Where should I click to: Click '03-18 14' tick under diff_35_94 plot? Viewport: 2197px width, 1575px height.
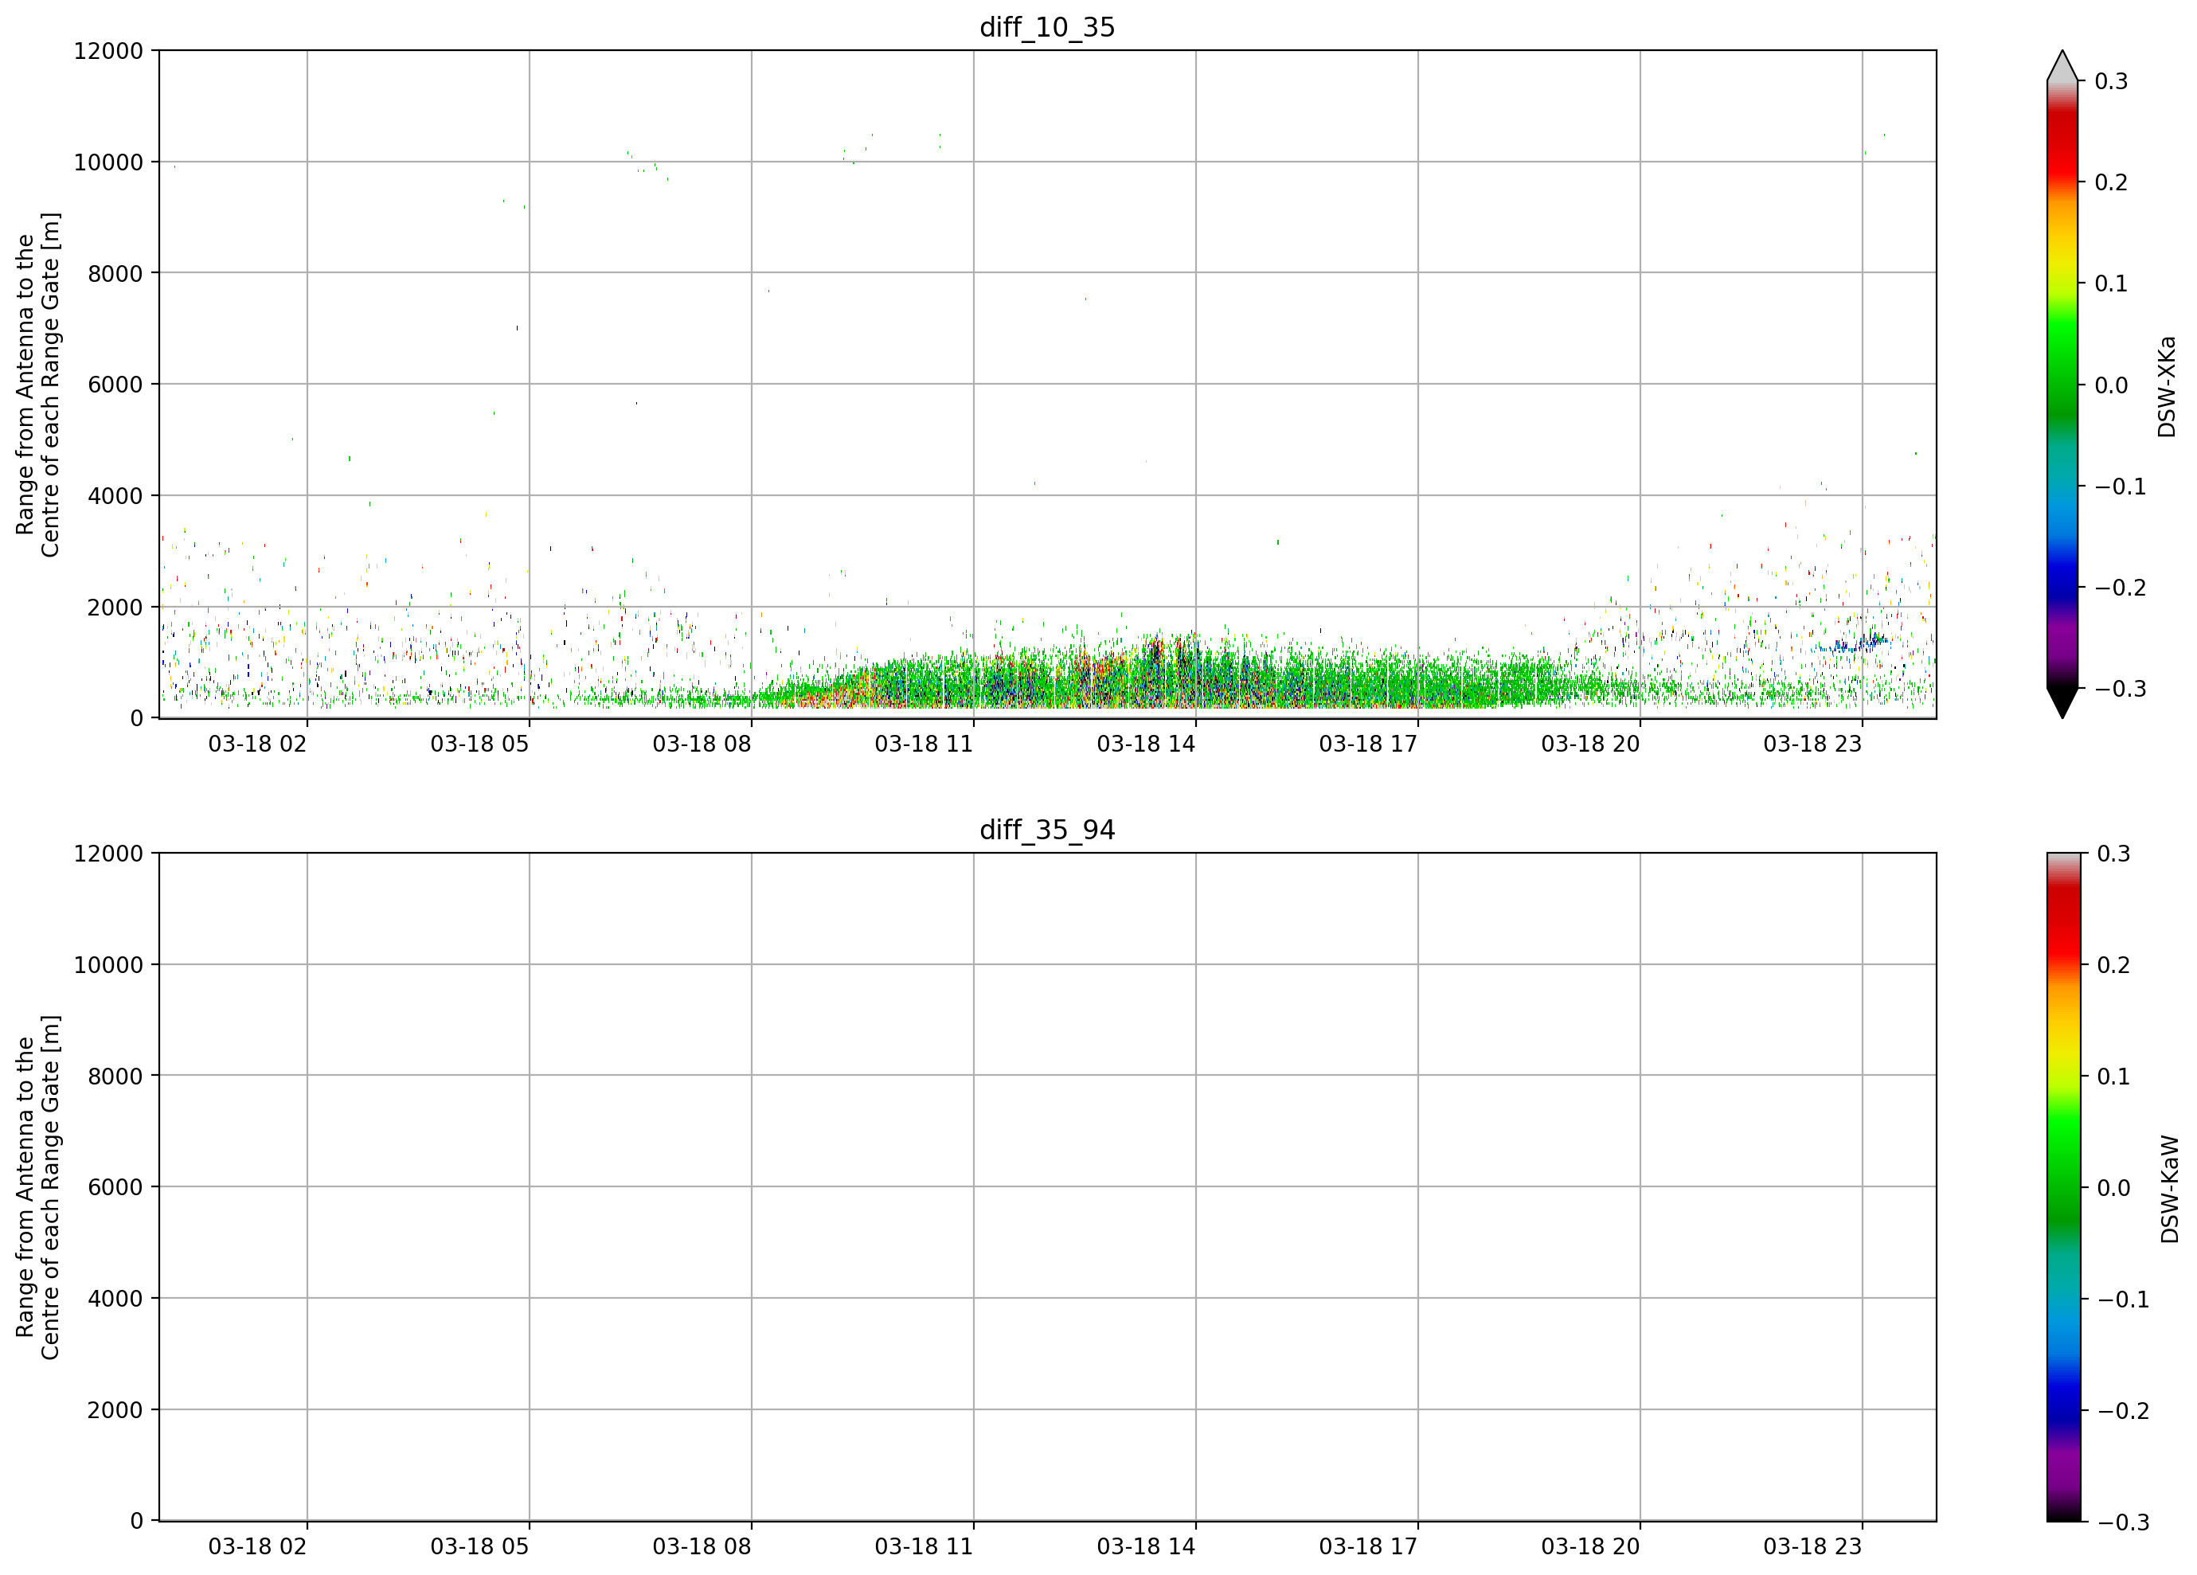(x=1146, y=1547)
